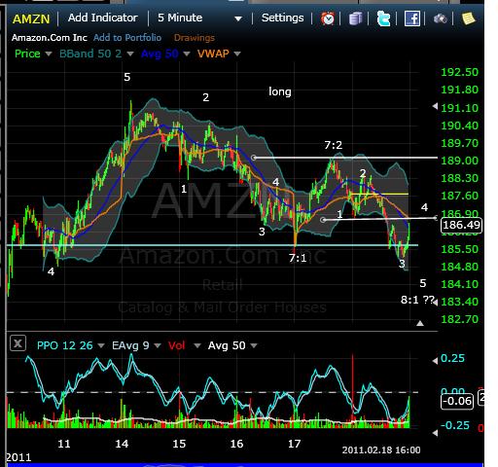
Task: Expand the 5 Minute interval dropdown
Action: click(238, 18)
